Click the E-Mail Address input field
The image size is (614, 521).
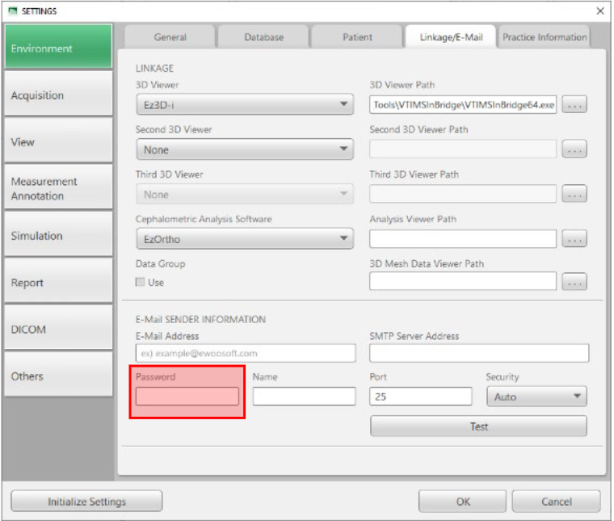coord(246,354)
